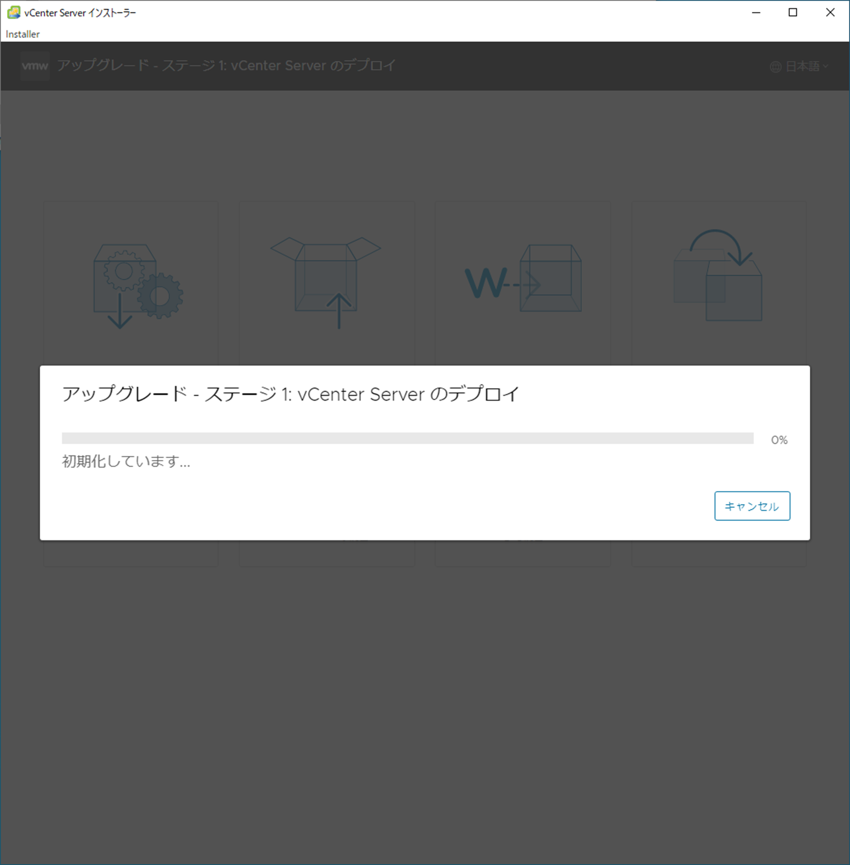
Task: Click the install icon with gears and box
Action: tap(138, 286)
